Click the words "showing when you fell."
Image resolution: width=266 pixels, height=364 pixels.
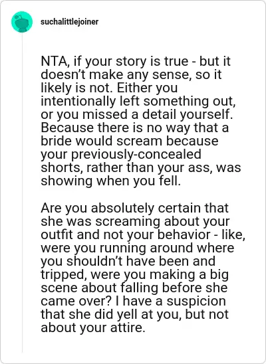pos(110,181)
